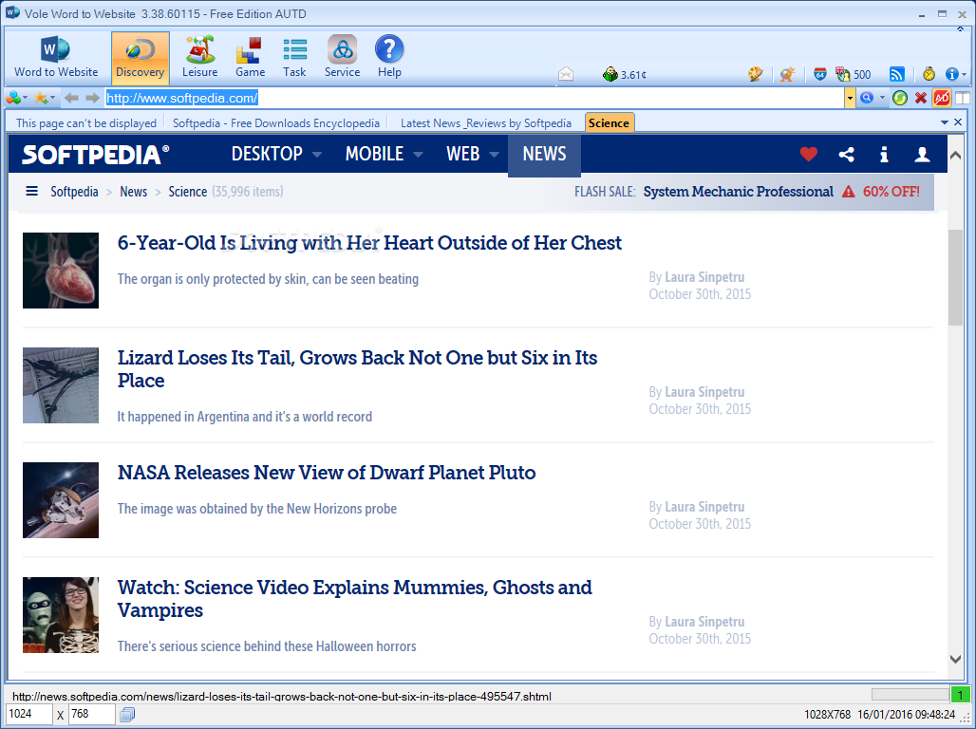Toggle the AD blocker button
Screen dimensions: 976x729
coord(942,98)
